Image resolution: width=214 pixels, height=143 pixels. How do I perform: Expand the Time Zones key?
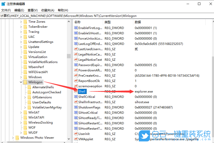[21, 22]
